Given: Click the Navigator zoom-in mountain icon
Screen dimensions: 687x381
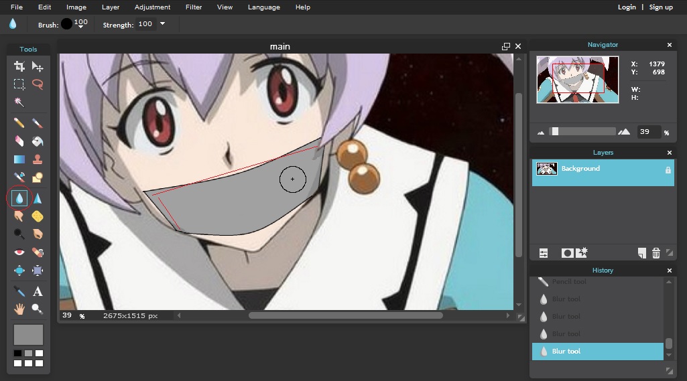Looking at the screenshot, I should tap(624, 131).
